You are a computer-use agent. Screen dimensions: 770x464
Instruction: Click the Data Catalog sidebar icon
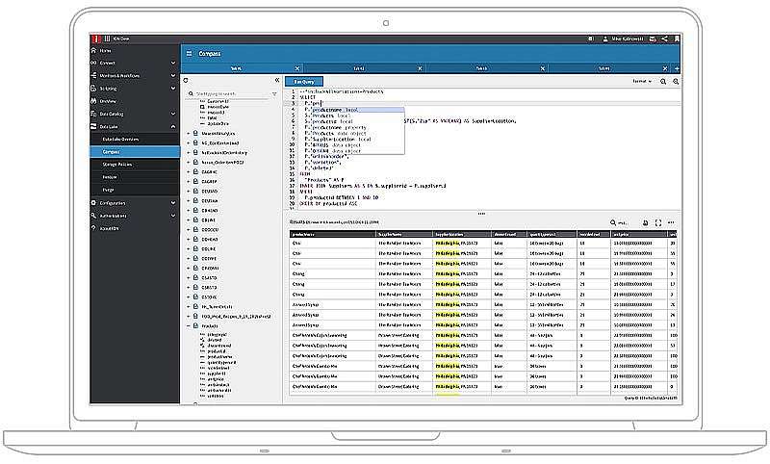pyautogui.click(x=93, y=114)
